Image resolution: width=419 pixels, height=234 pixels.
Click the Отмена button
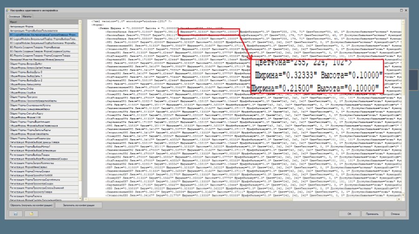(x=395, y=214)
